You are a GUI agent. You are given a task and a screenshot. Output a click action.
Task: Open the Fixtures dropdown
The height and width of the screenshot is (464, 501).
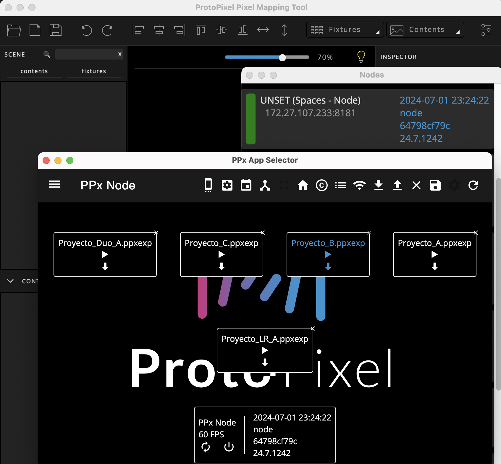click(345, 30)
